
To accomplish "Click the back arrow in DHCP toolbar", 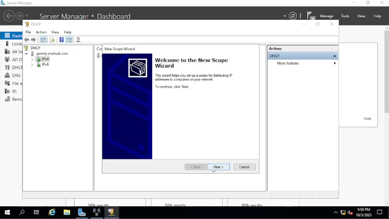I will pyautogui.click(x=27, y=40).
